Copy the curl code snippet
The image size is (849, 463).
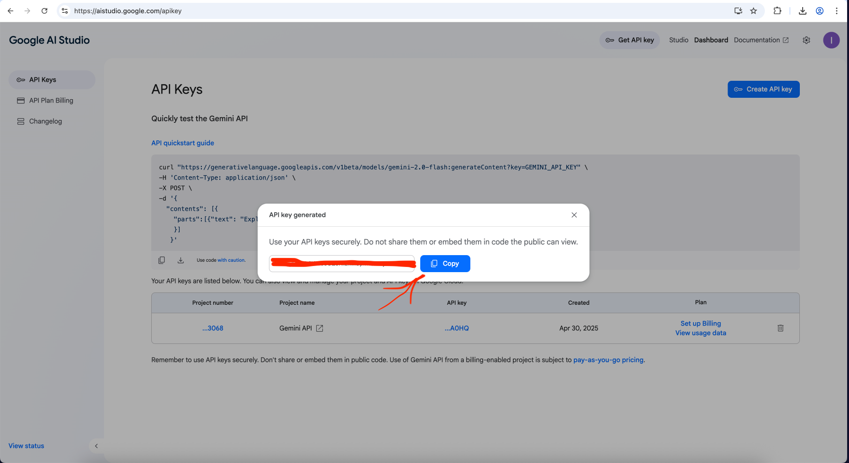pyautogui.click(x=162, y=260)
